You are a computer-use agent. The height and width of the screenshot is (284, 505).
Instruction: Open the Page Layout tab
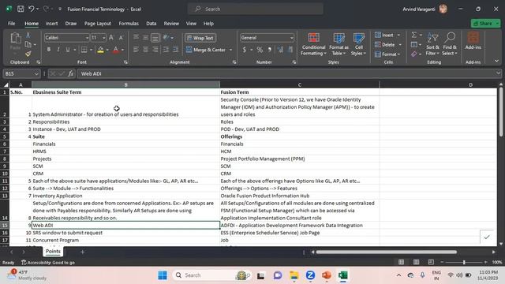click(98, 24)
